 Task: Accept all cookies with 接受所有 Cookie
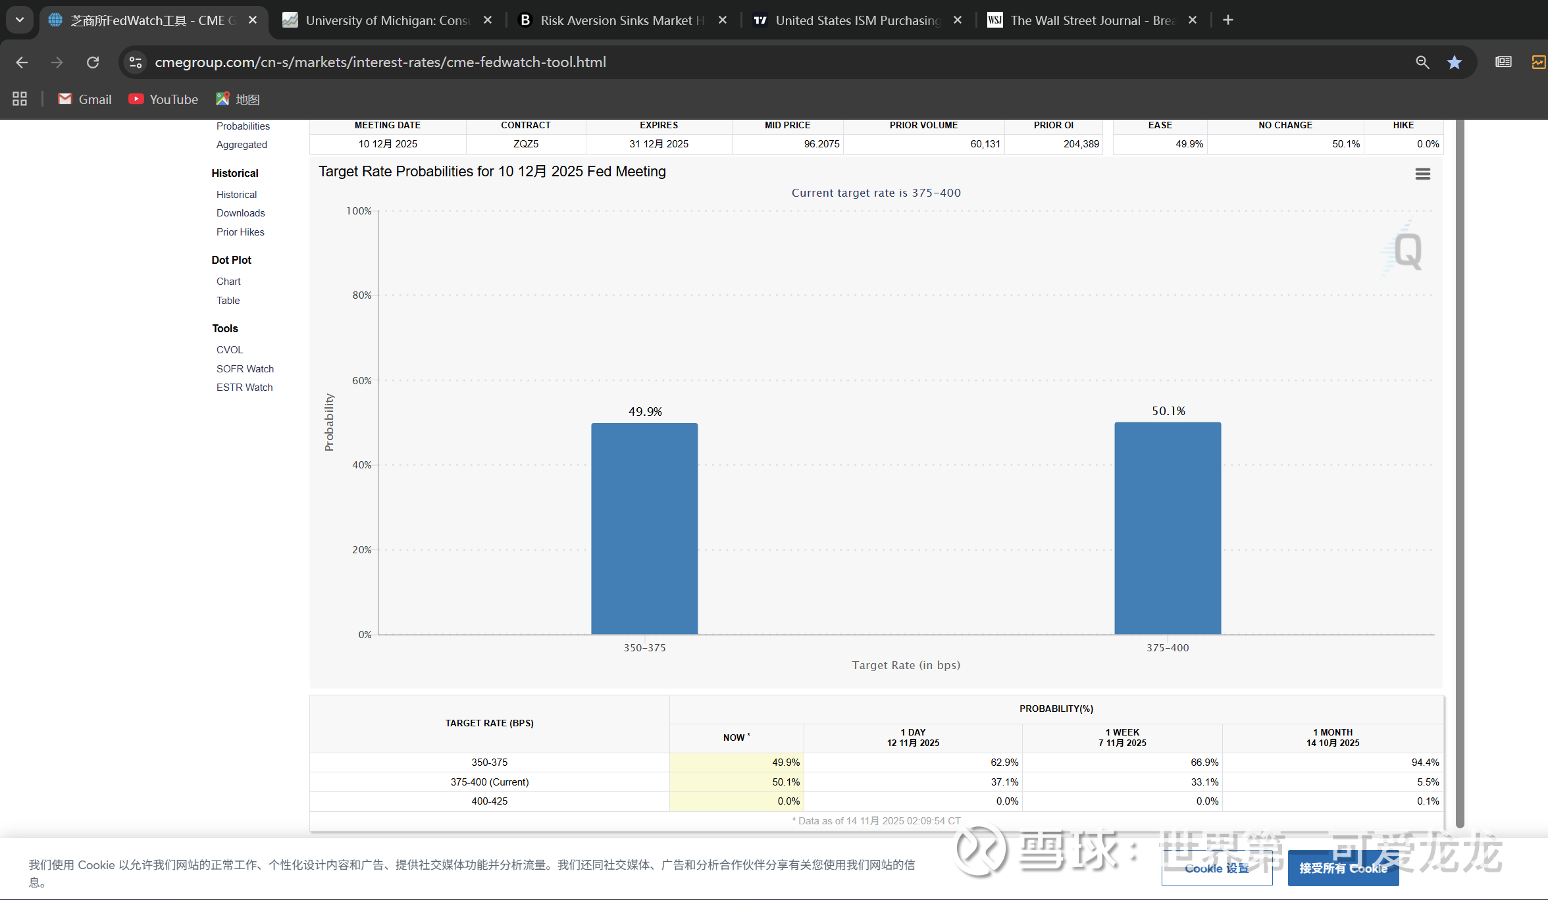pos(1343,868)
